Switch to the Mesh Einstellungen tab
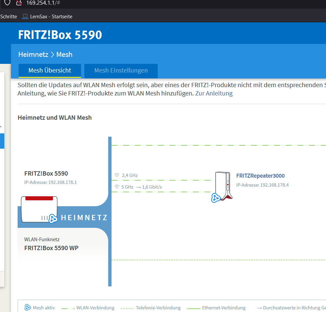 (x=121, y=71)
